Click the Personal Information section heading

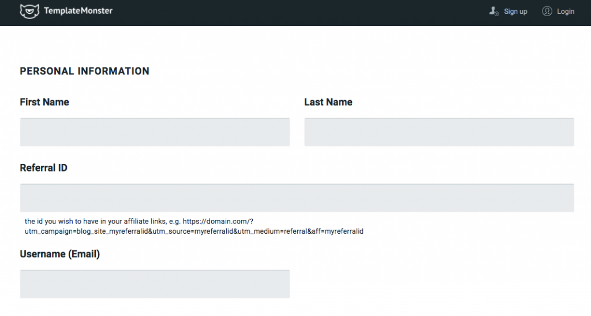point(84,71)
